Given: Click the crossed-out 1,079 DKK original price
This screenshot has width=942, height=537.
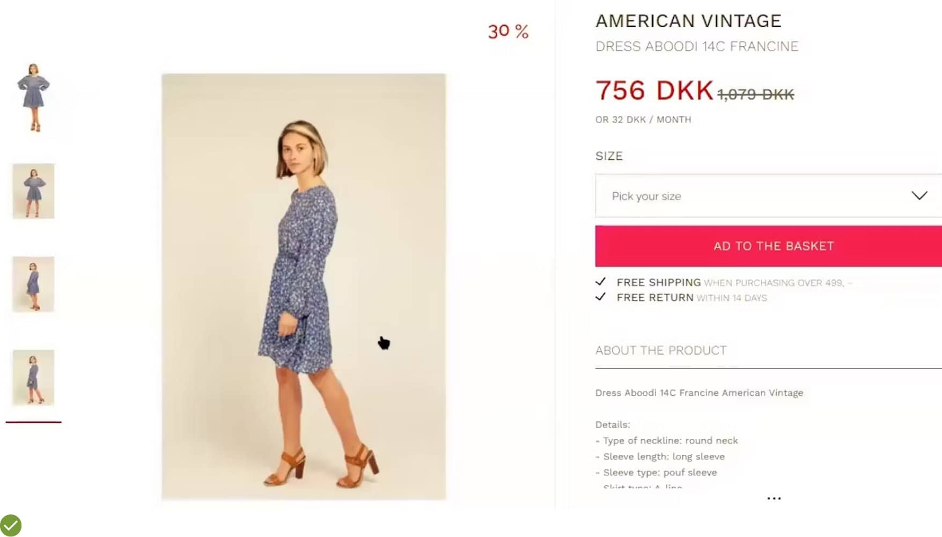Looking at the screenshot, I should pyautogui.click(x=755, y=95).
